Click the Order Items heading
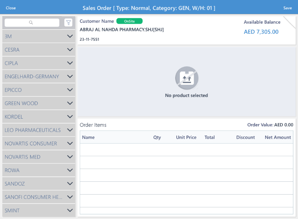The image size is (298, 219). click(93, 125)
